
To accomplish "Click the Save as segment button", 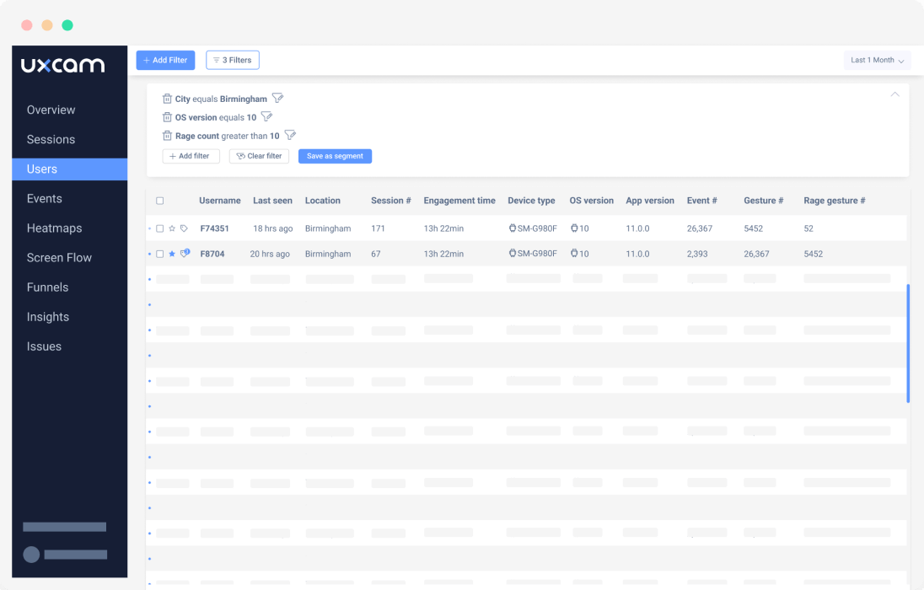I will coord(335,156).
